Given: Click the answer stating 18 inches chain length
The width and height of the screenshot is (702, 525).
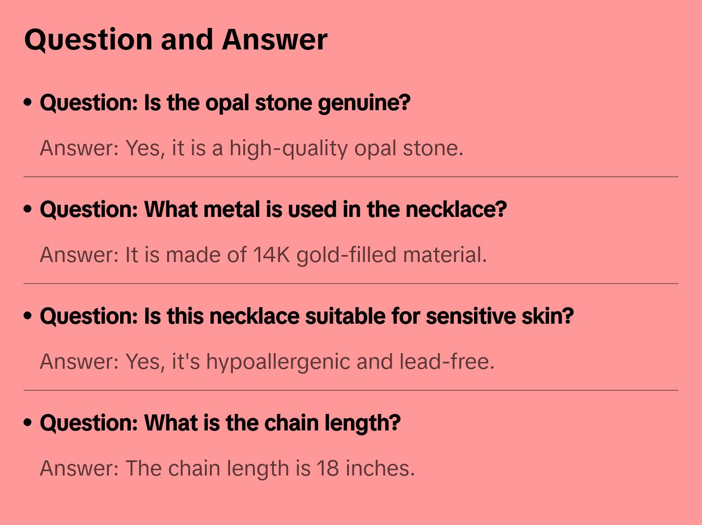Looking at the screenshot, I should [227, 469].
